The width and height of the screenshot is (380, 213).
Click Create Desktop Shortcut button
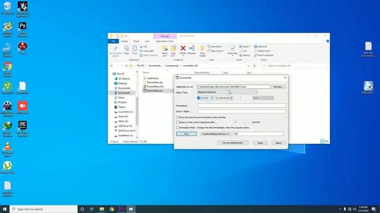216,134
